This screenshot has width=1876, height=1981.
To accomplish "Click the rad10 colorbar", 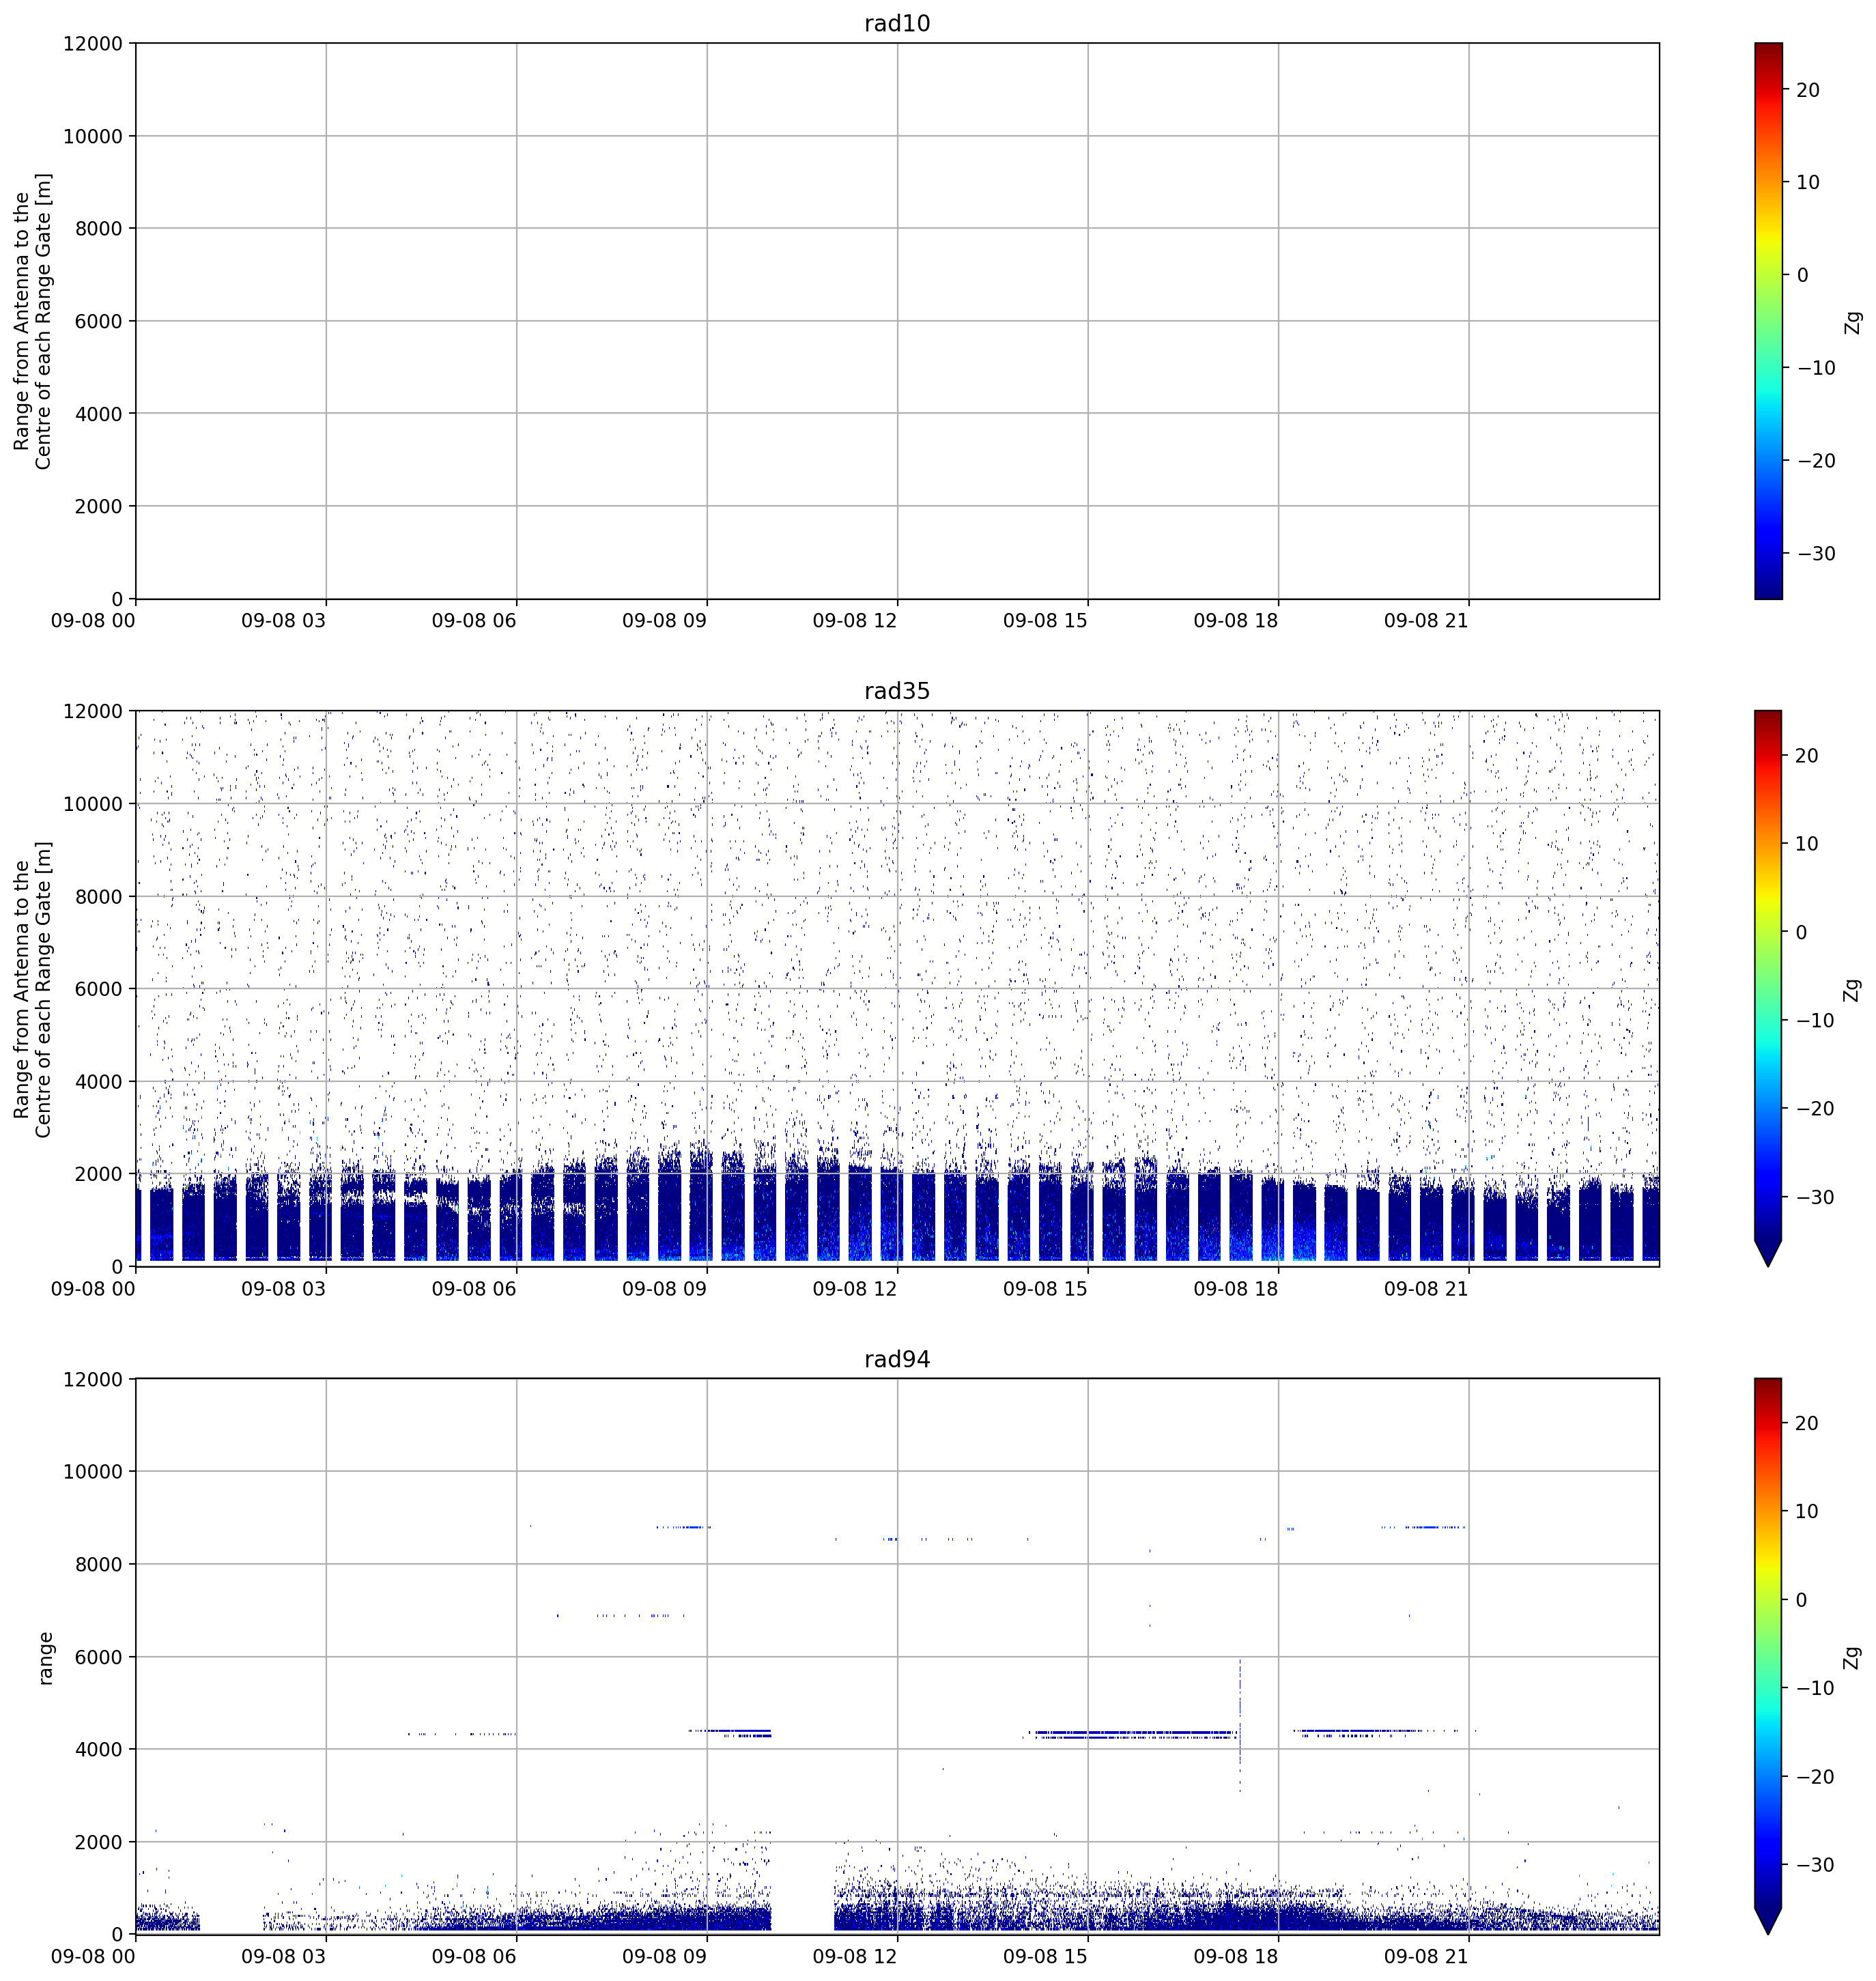I will pyautogui.click(x=1768, y=321).
